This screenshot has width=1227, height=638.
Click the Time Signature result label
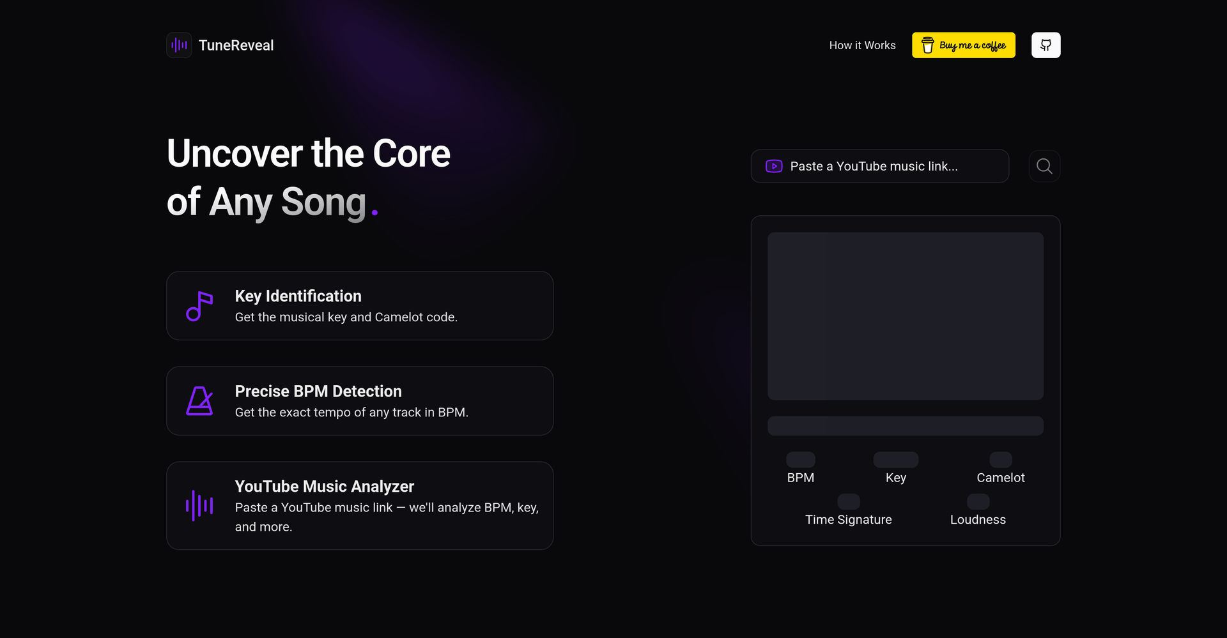(848, 520)
